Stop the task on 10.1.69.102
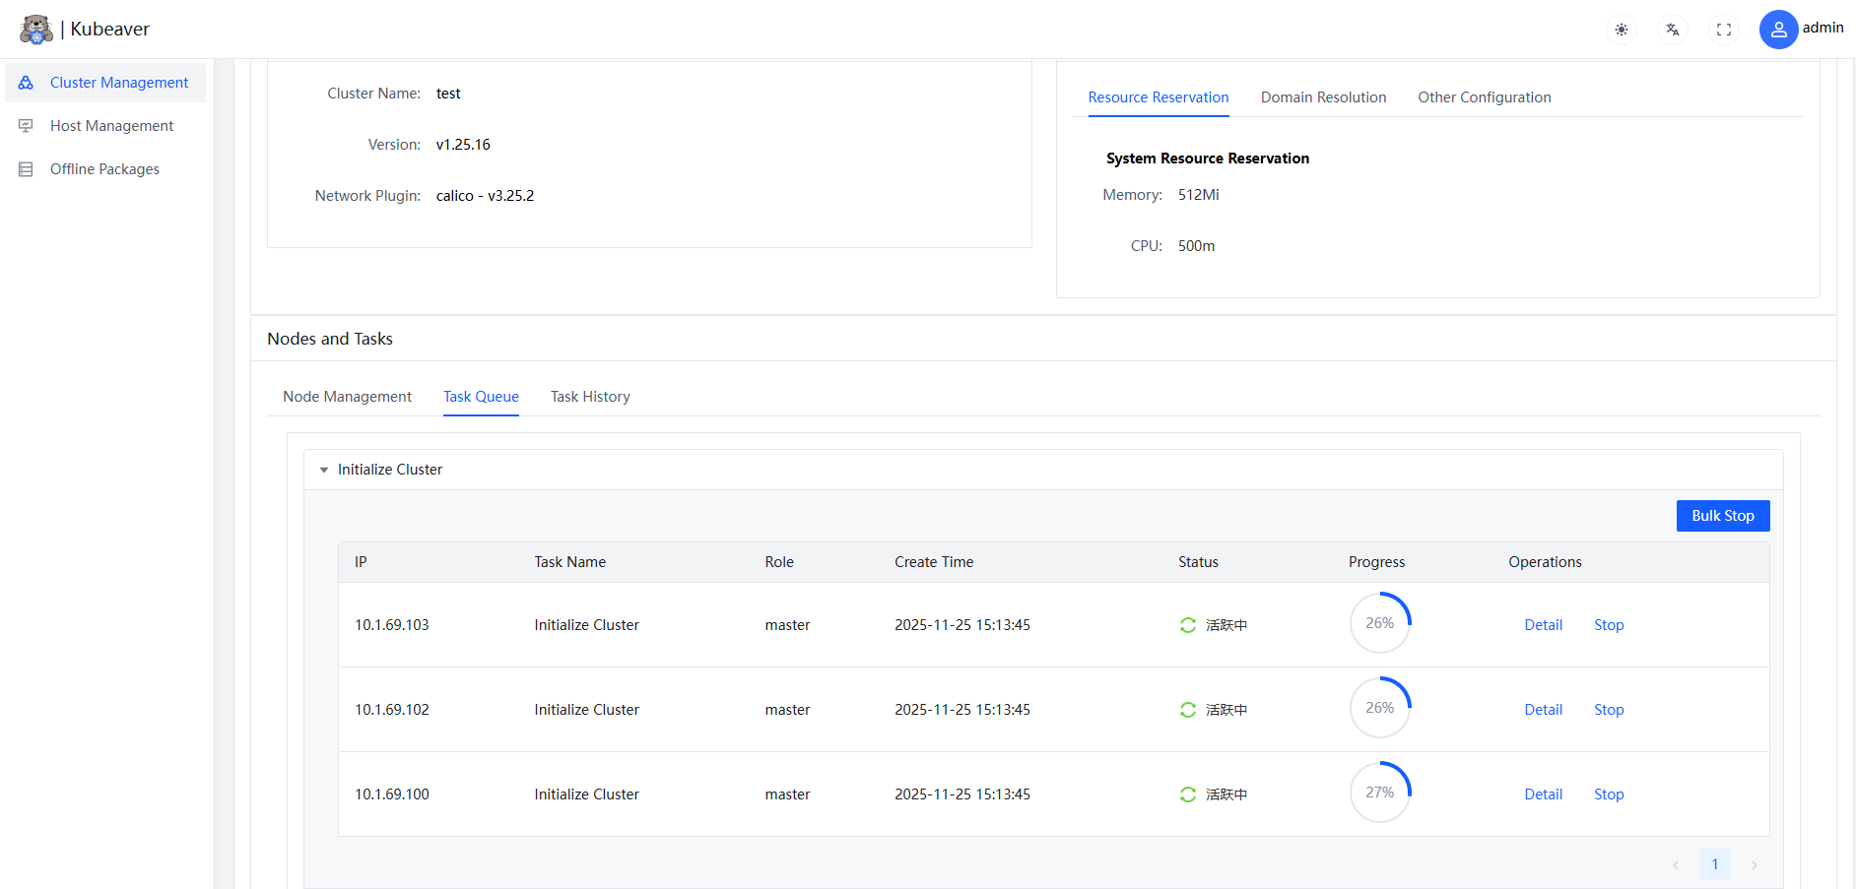1856x889 pixels. pyautogui.click(x=1609, y=710)
